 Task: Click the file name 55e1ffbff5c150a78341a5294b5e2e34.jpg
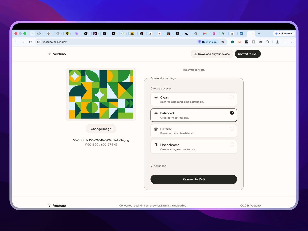(101, 140)
